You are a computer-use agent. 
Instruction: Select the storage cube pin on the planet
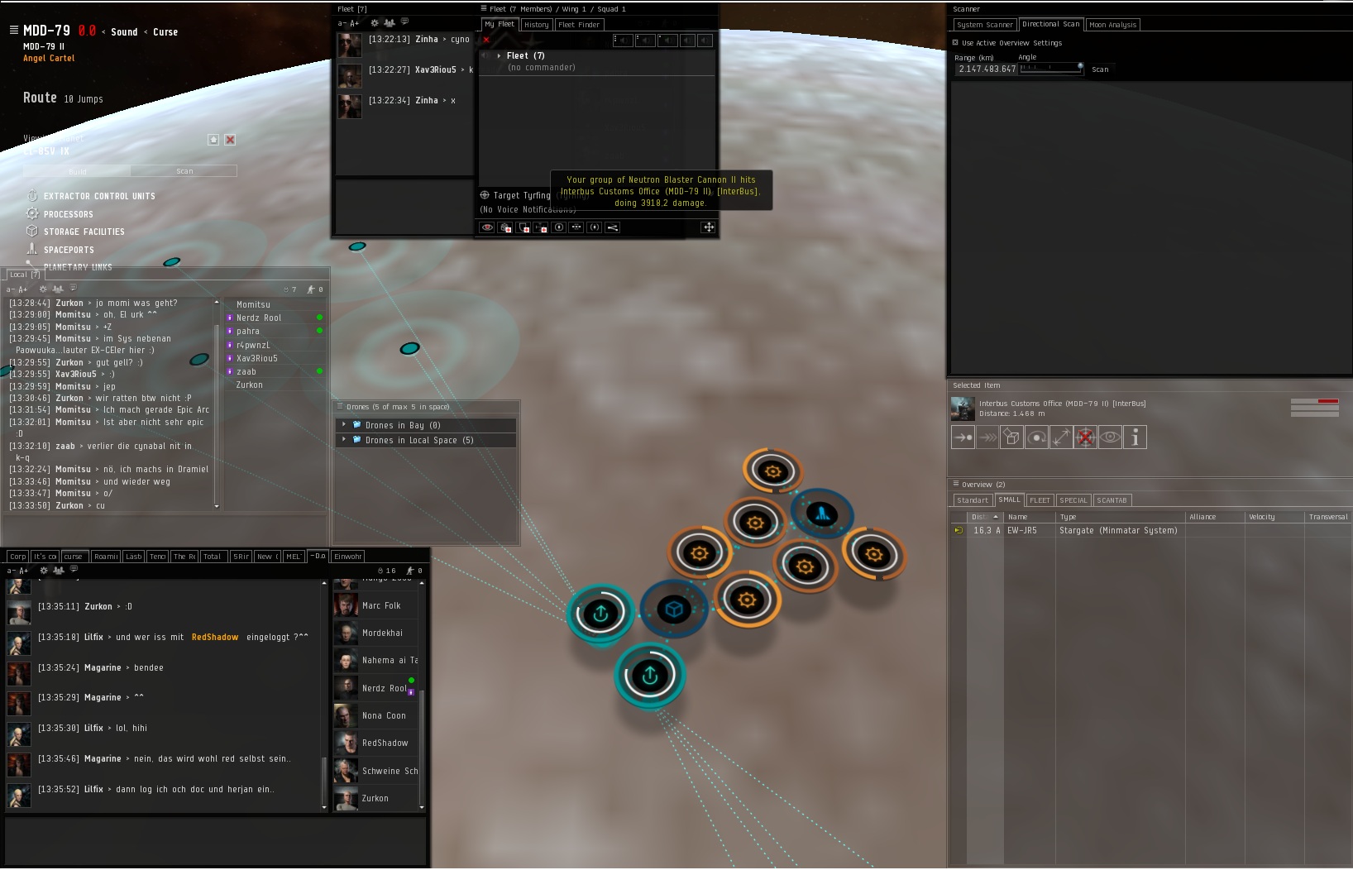click(x=674, y=609)
